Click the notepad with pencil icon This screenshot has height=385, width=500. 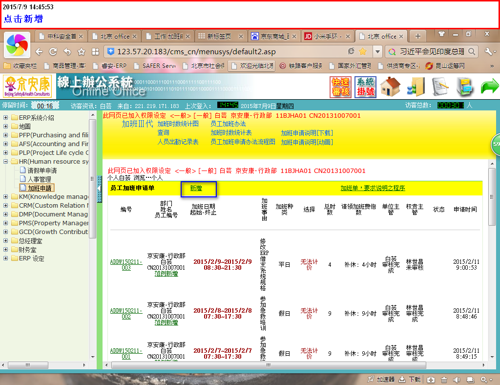coord(440,87)
